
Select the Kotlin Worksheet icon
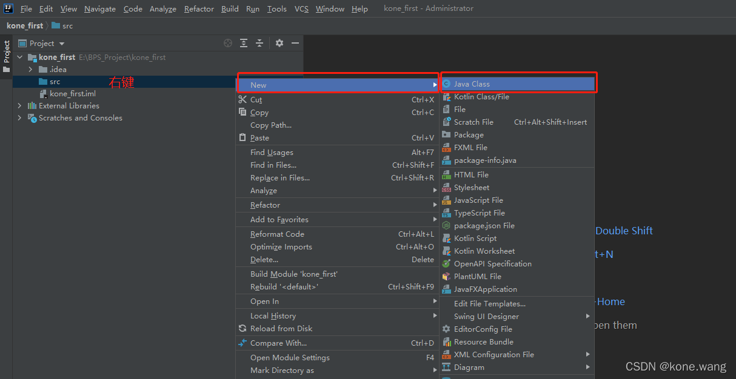[447, 251]
